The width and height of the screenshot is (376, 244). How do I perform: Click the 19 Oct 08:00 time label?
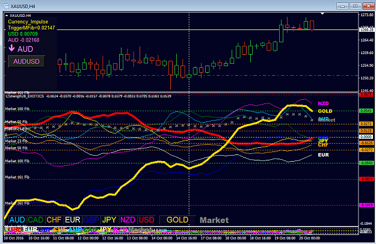(x=285, y=238)
